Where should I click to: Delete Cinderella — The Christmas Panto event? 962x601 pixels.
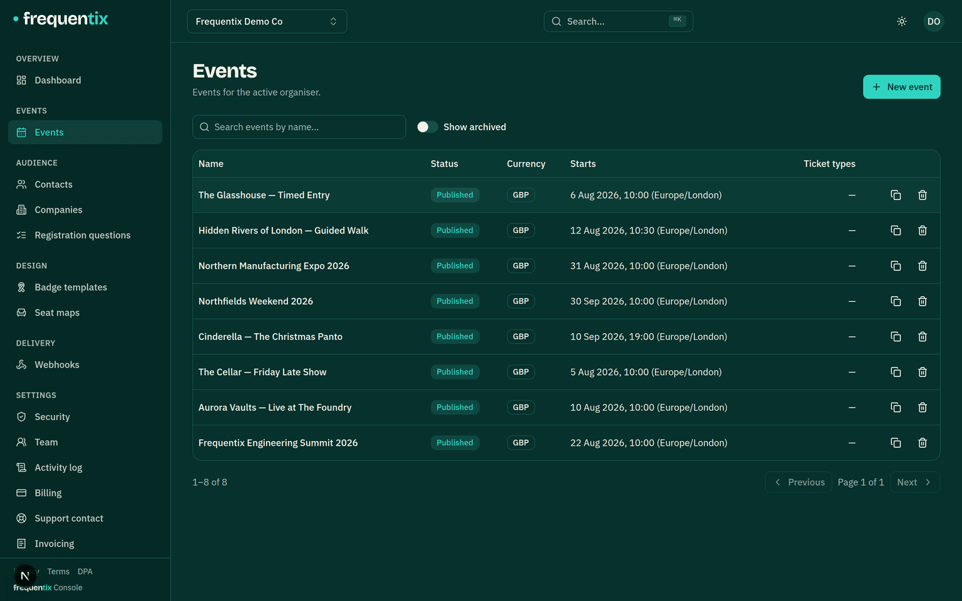[923, 337]
